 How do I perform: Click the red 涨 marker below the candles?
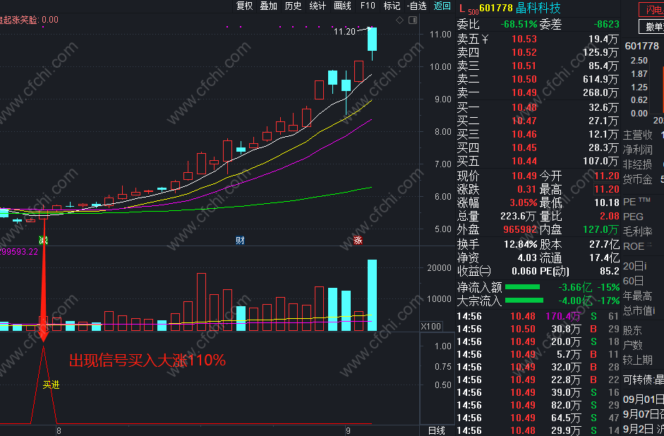pos(358,241)
